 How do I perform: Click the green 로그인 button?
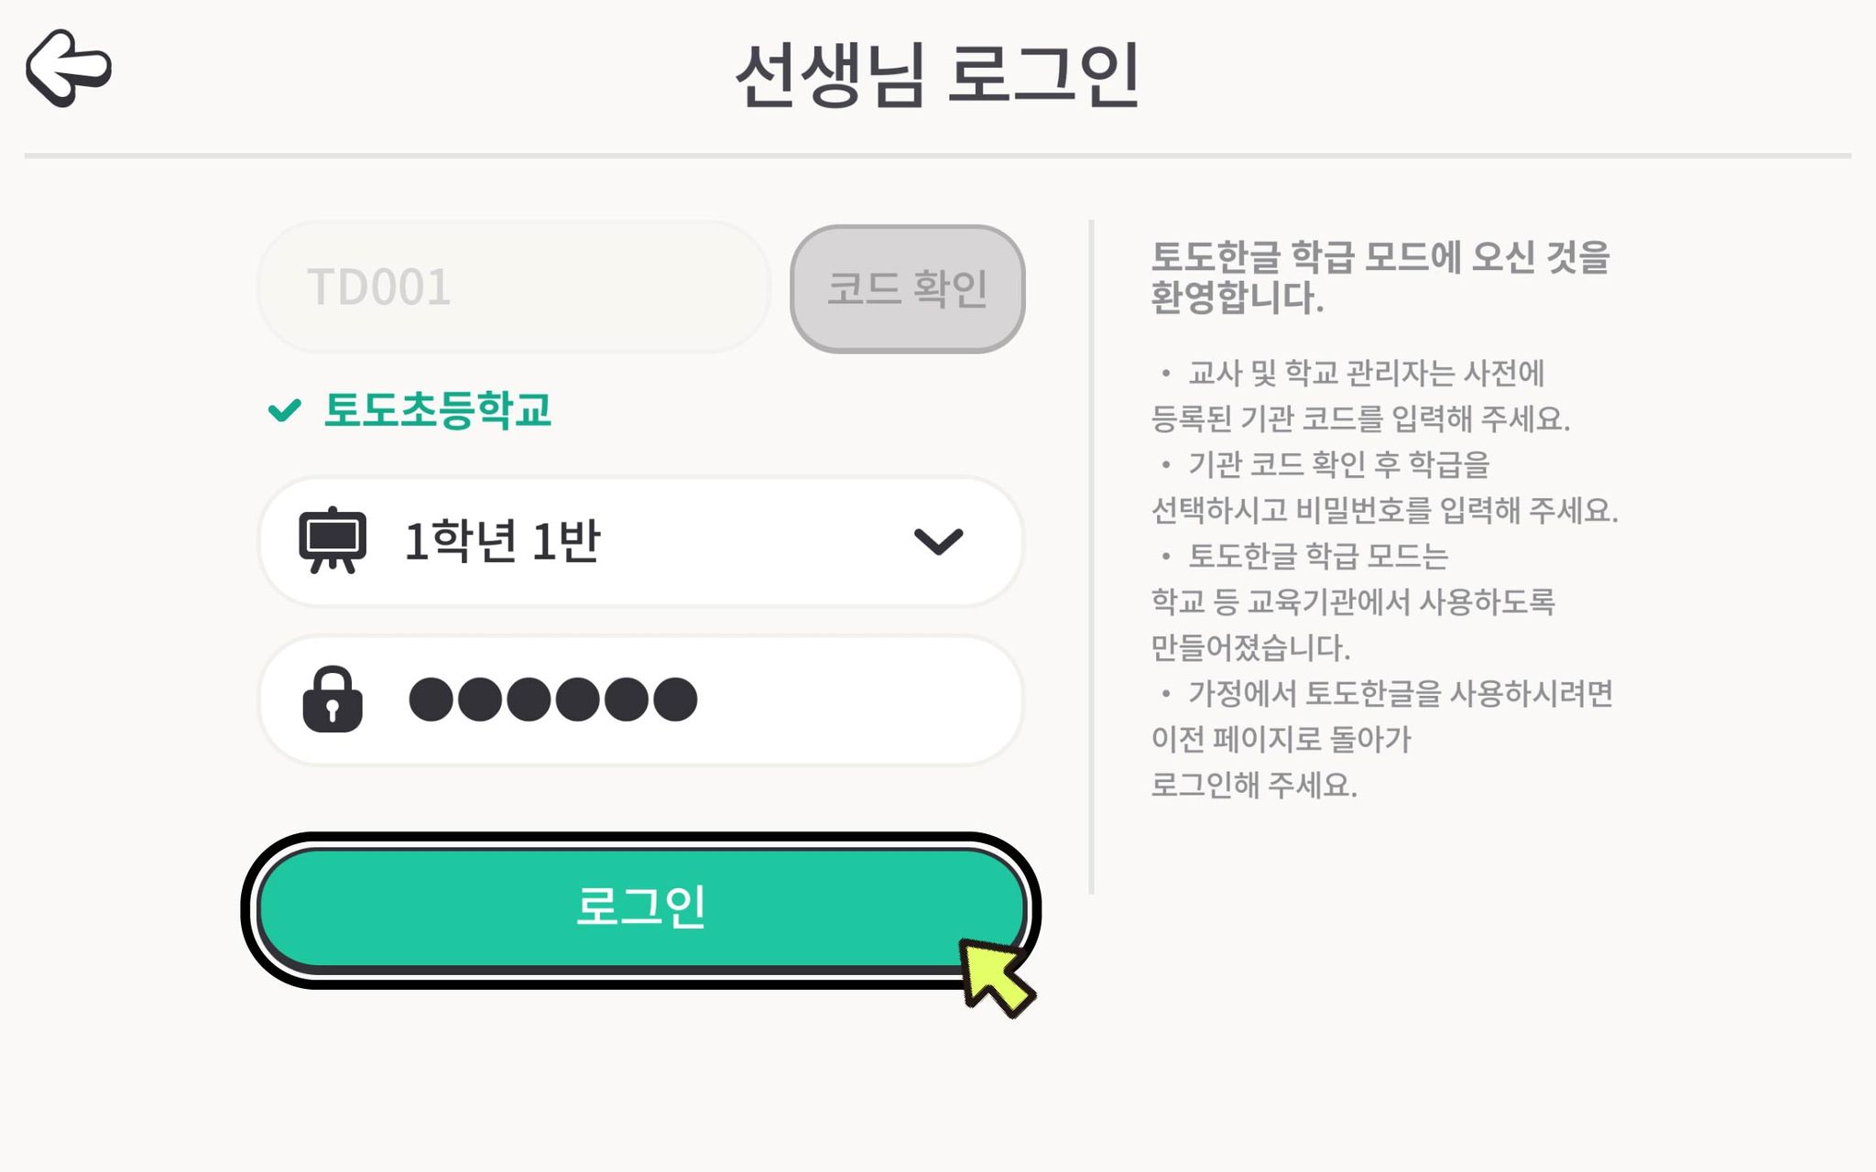click(641, 909)
